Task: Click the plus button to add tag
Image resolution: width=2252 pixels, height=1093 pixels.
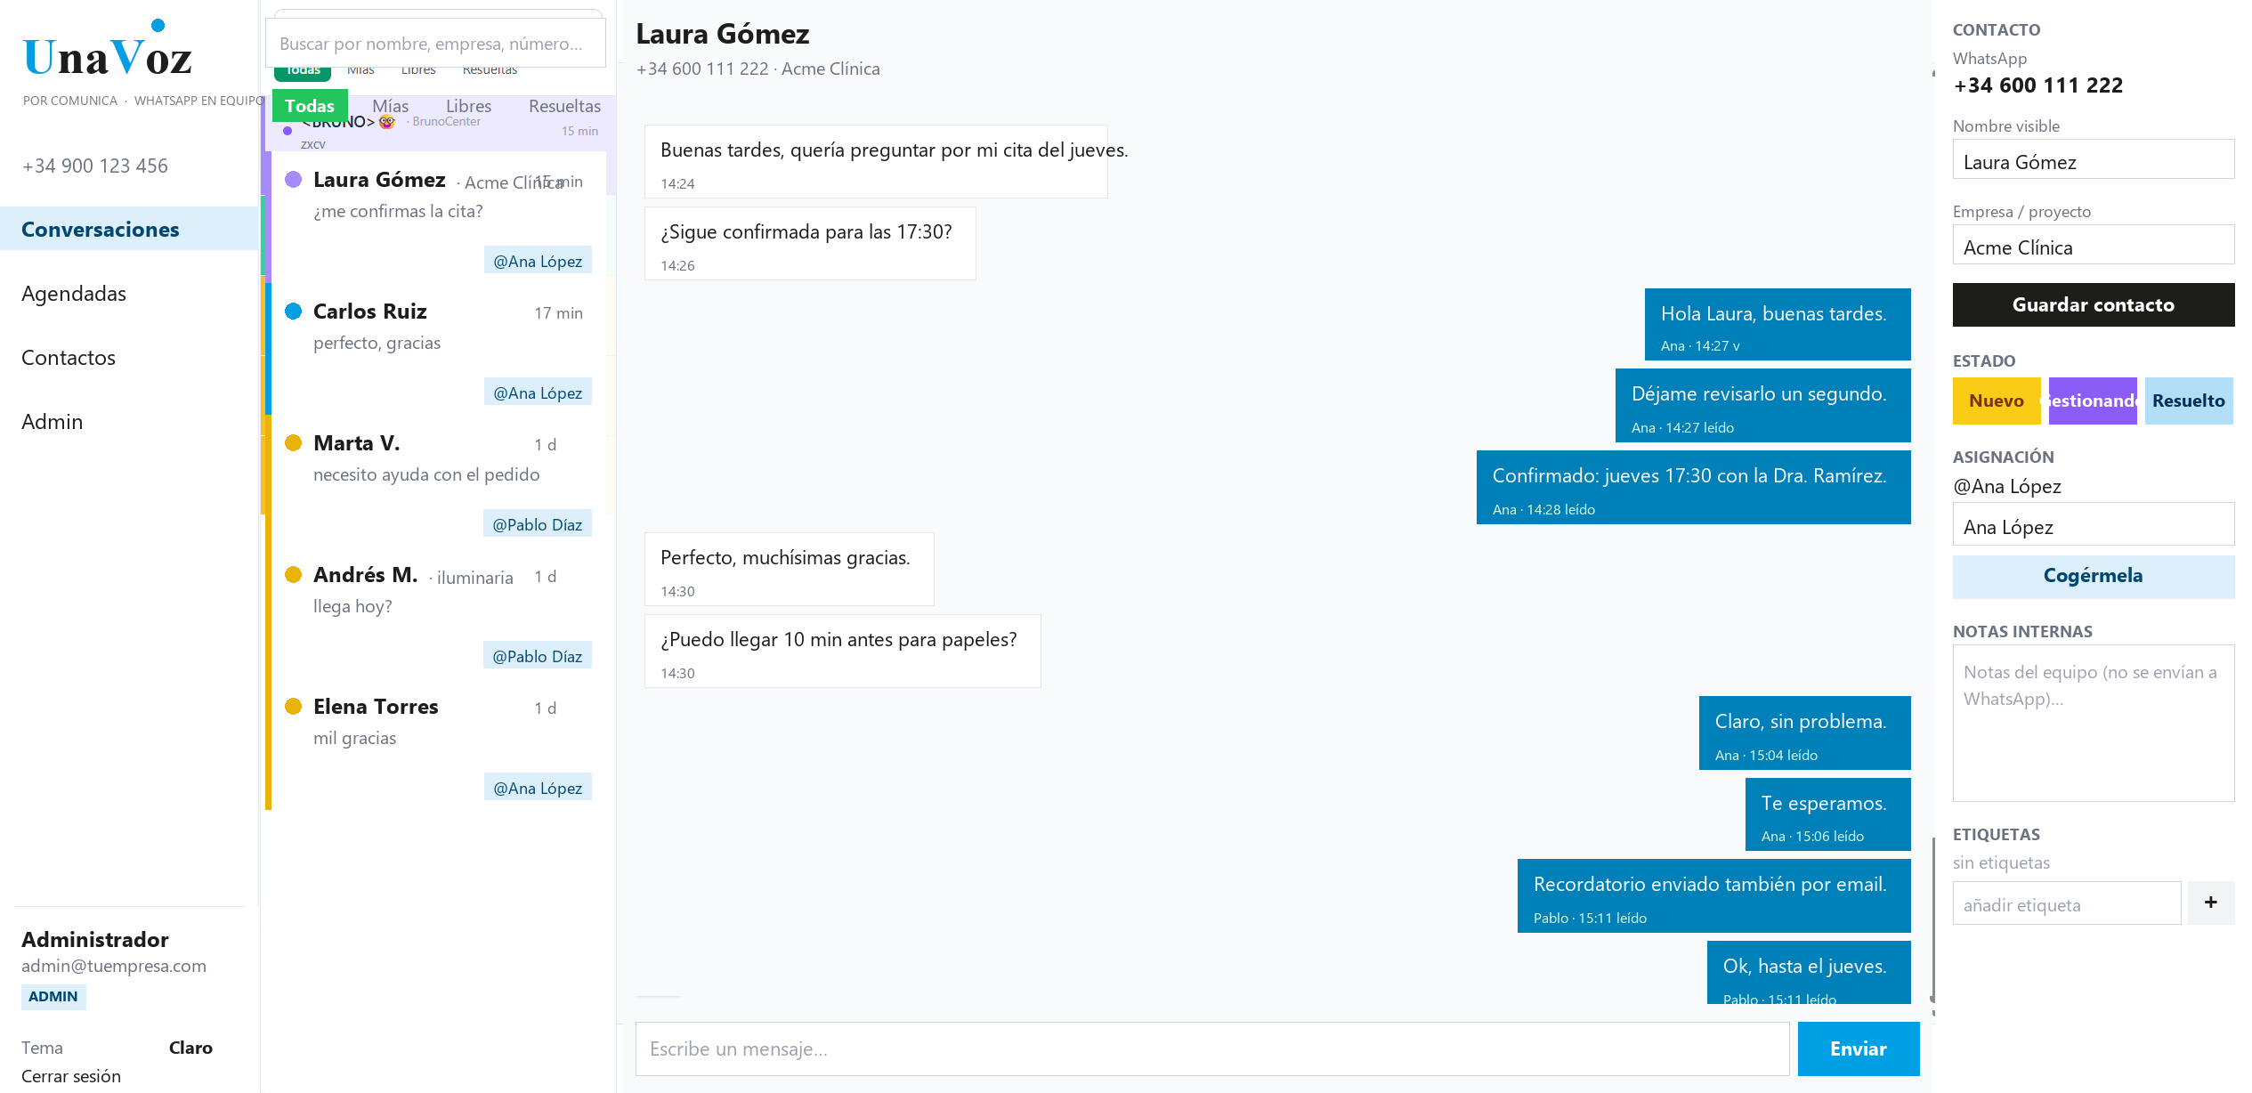Action: (x=2210, y=903)
